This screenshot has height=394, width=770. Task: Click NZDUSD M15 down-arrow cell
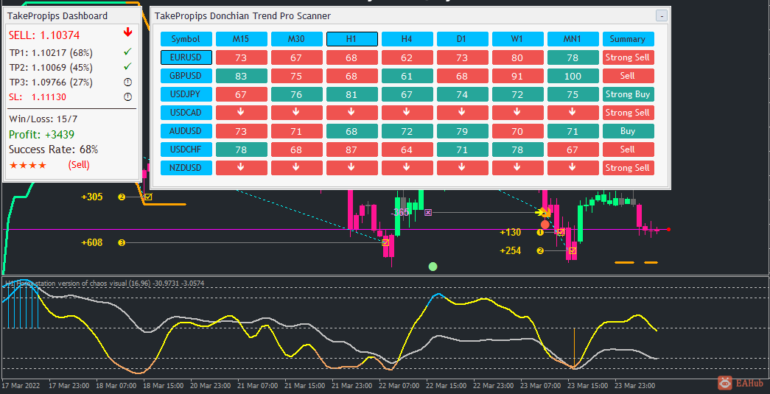(242, 168)
